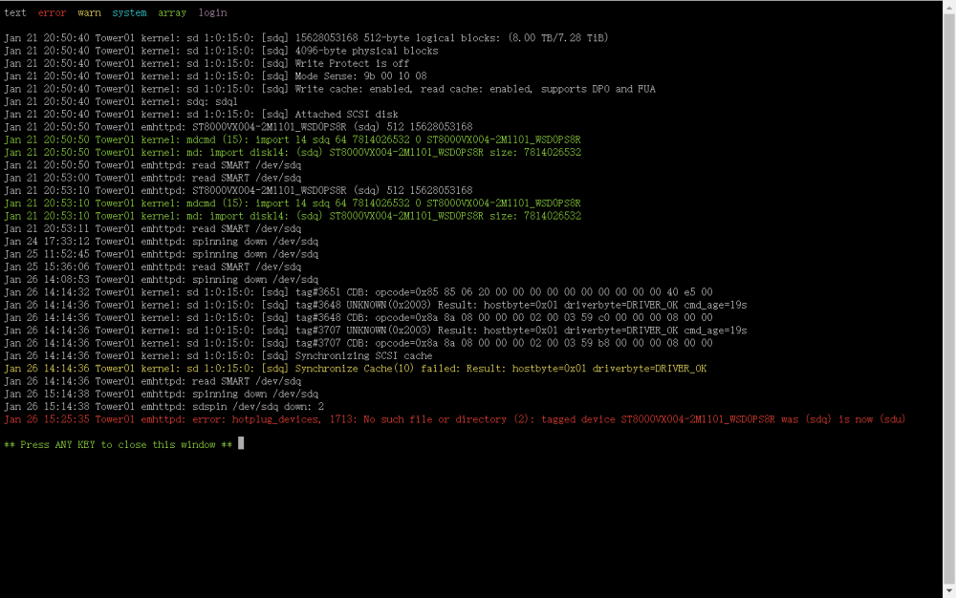
Task: Select the 'text' log filter label
Action: (15, 12)
